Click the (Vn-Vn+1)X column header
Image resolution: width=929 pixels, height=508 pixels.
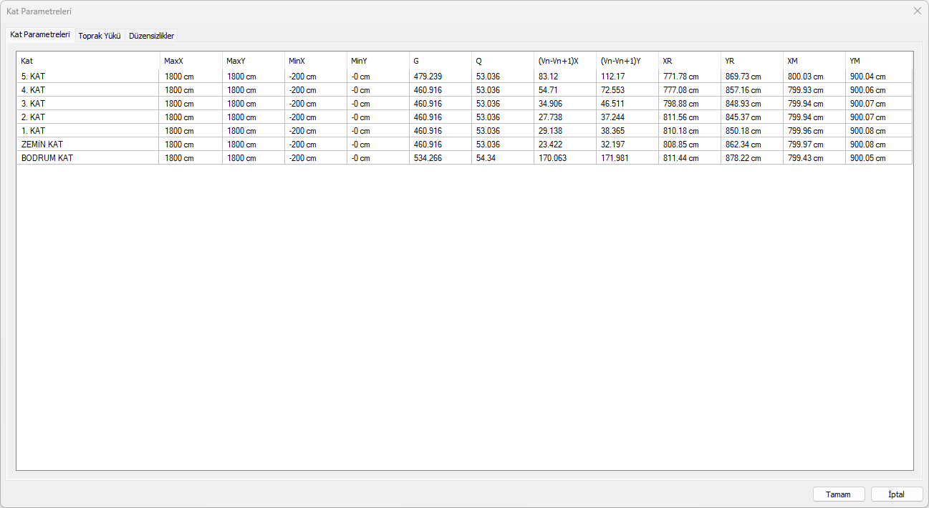(x=564, y=61)
